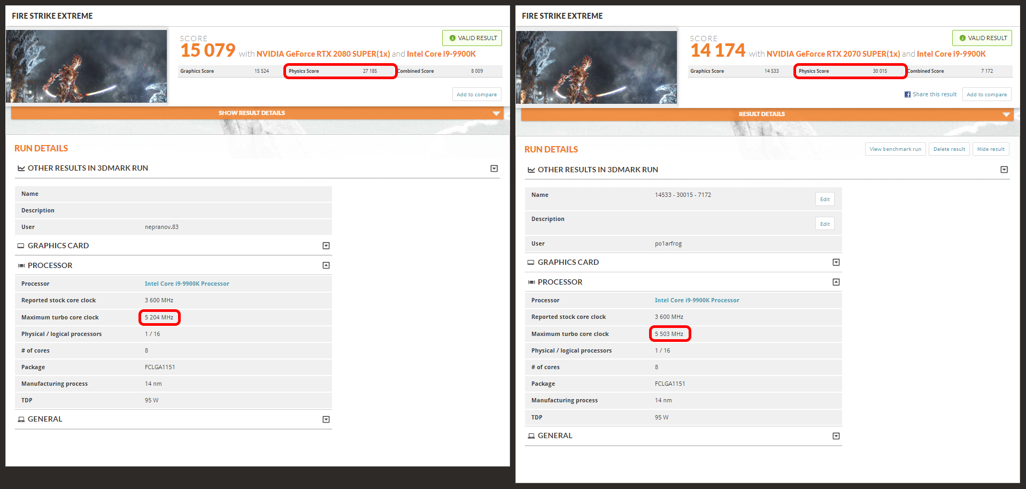Expand the Graphics Card section on RTX 2070 page
The image size is (1026, 489).
click(836, 262)
